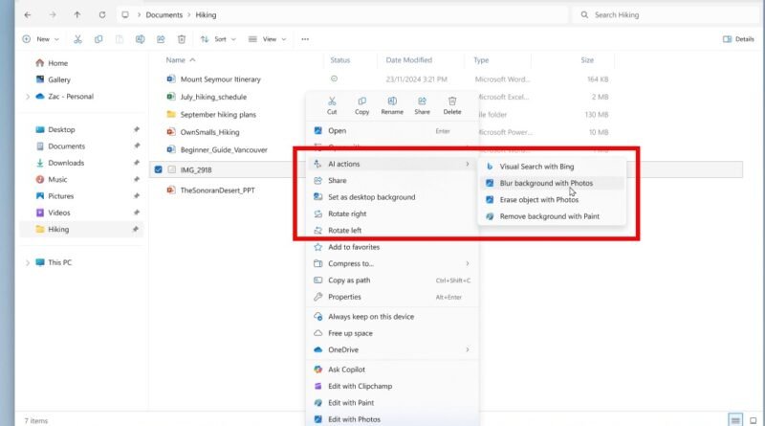Click Open in the context menu
The width and height of the screenshot is (765, 426).
392,130
